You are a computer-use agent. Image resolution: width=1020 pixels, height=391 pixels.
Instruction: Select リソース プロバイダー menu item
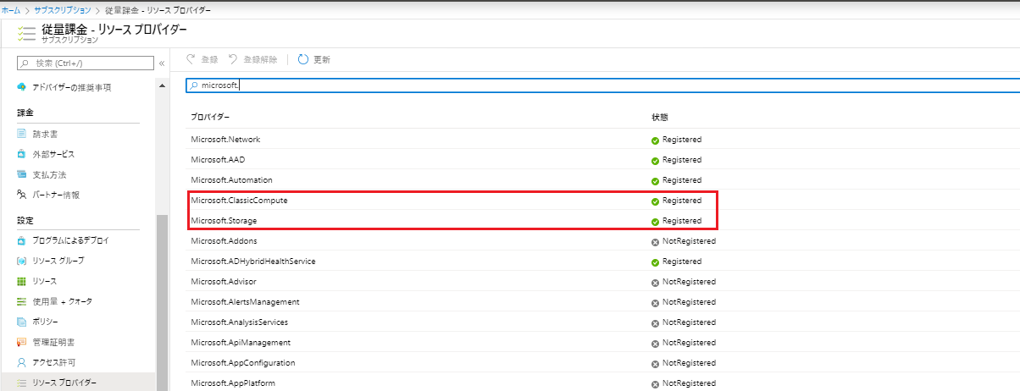[x=64, y=383]
